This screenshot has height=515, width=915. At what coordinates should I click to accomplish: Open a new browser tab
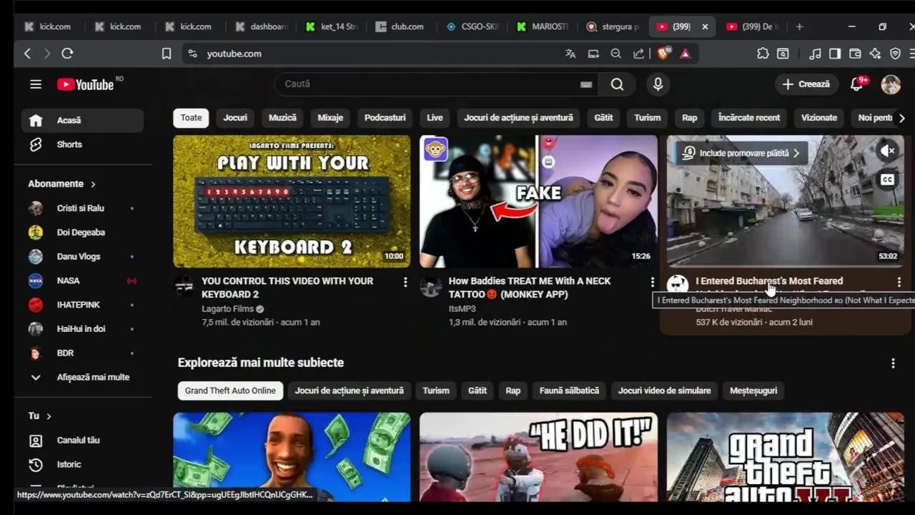(x=799, y=26)
